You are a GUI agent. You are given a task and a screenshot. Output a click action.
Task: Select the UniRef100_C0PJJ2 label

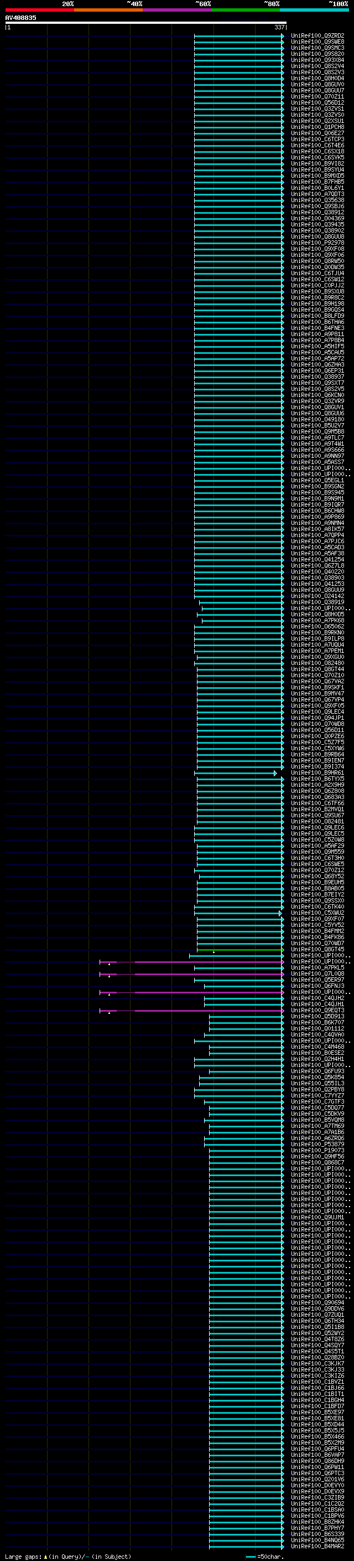tap(317, 286)
